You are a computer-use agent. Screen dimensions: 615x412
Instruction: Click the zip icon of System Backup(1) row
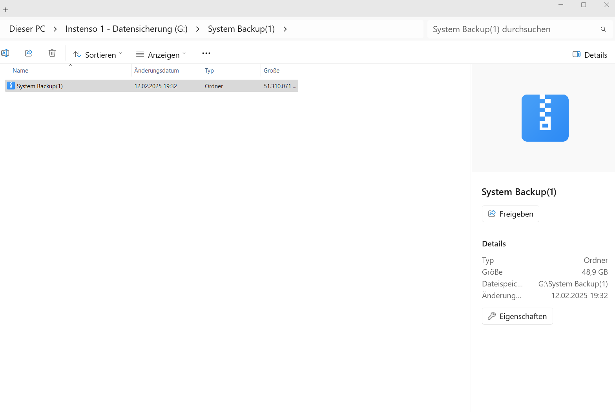(x=11, y=85)
